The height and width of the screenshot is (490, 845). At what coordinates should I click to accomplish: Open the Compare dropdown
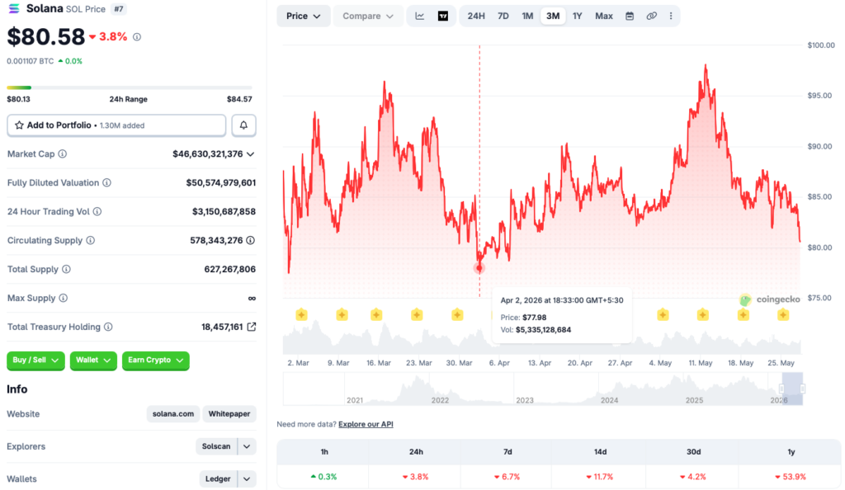367,16
